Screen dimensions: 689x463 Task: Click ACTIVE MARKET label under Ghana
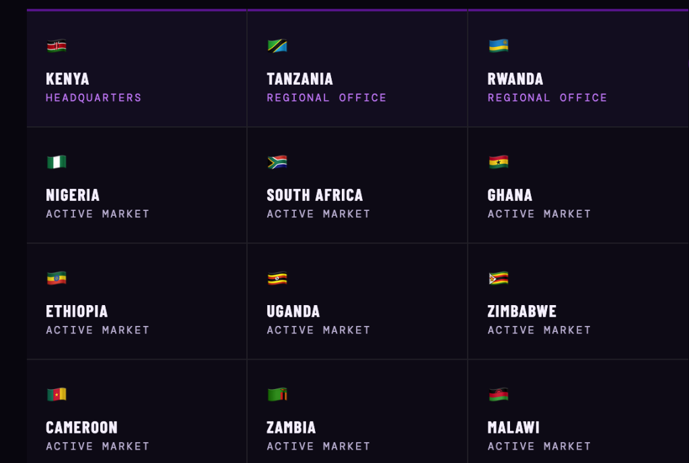(x=539, y=214)
